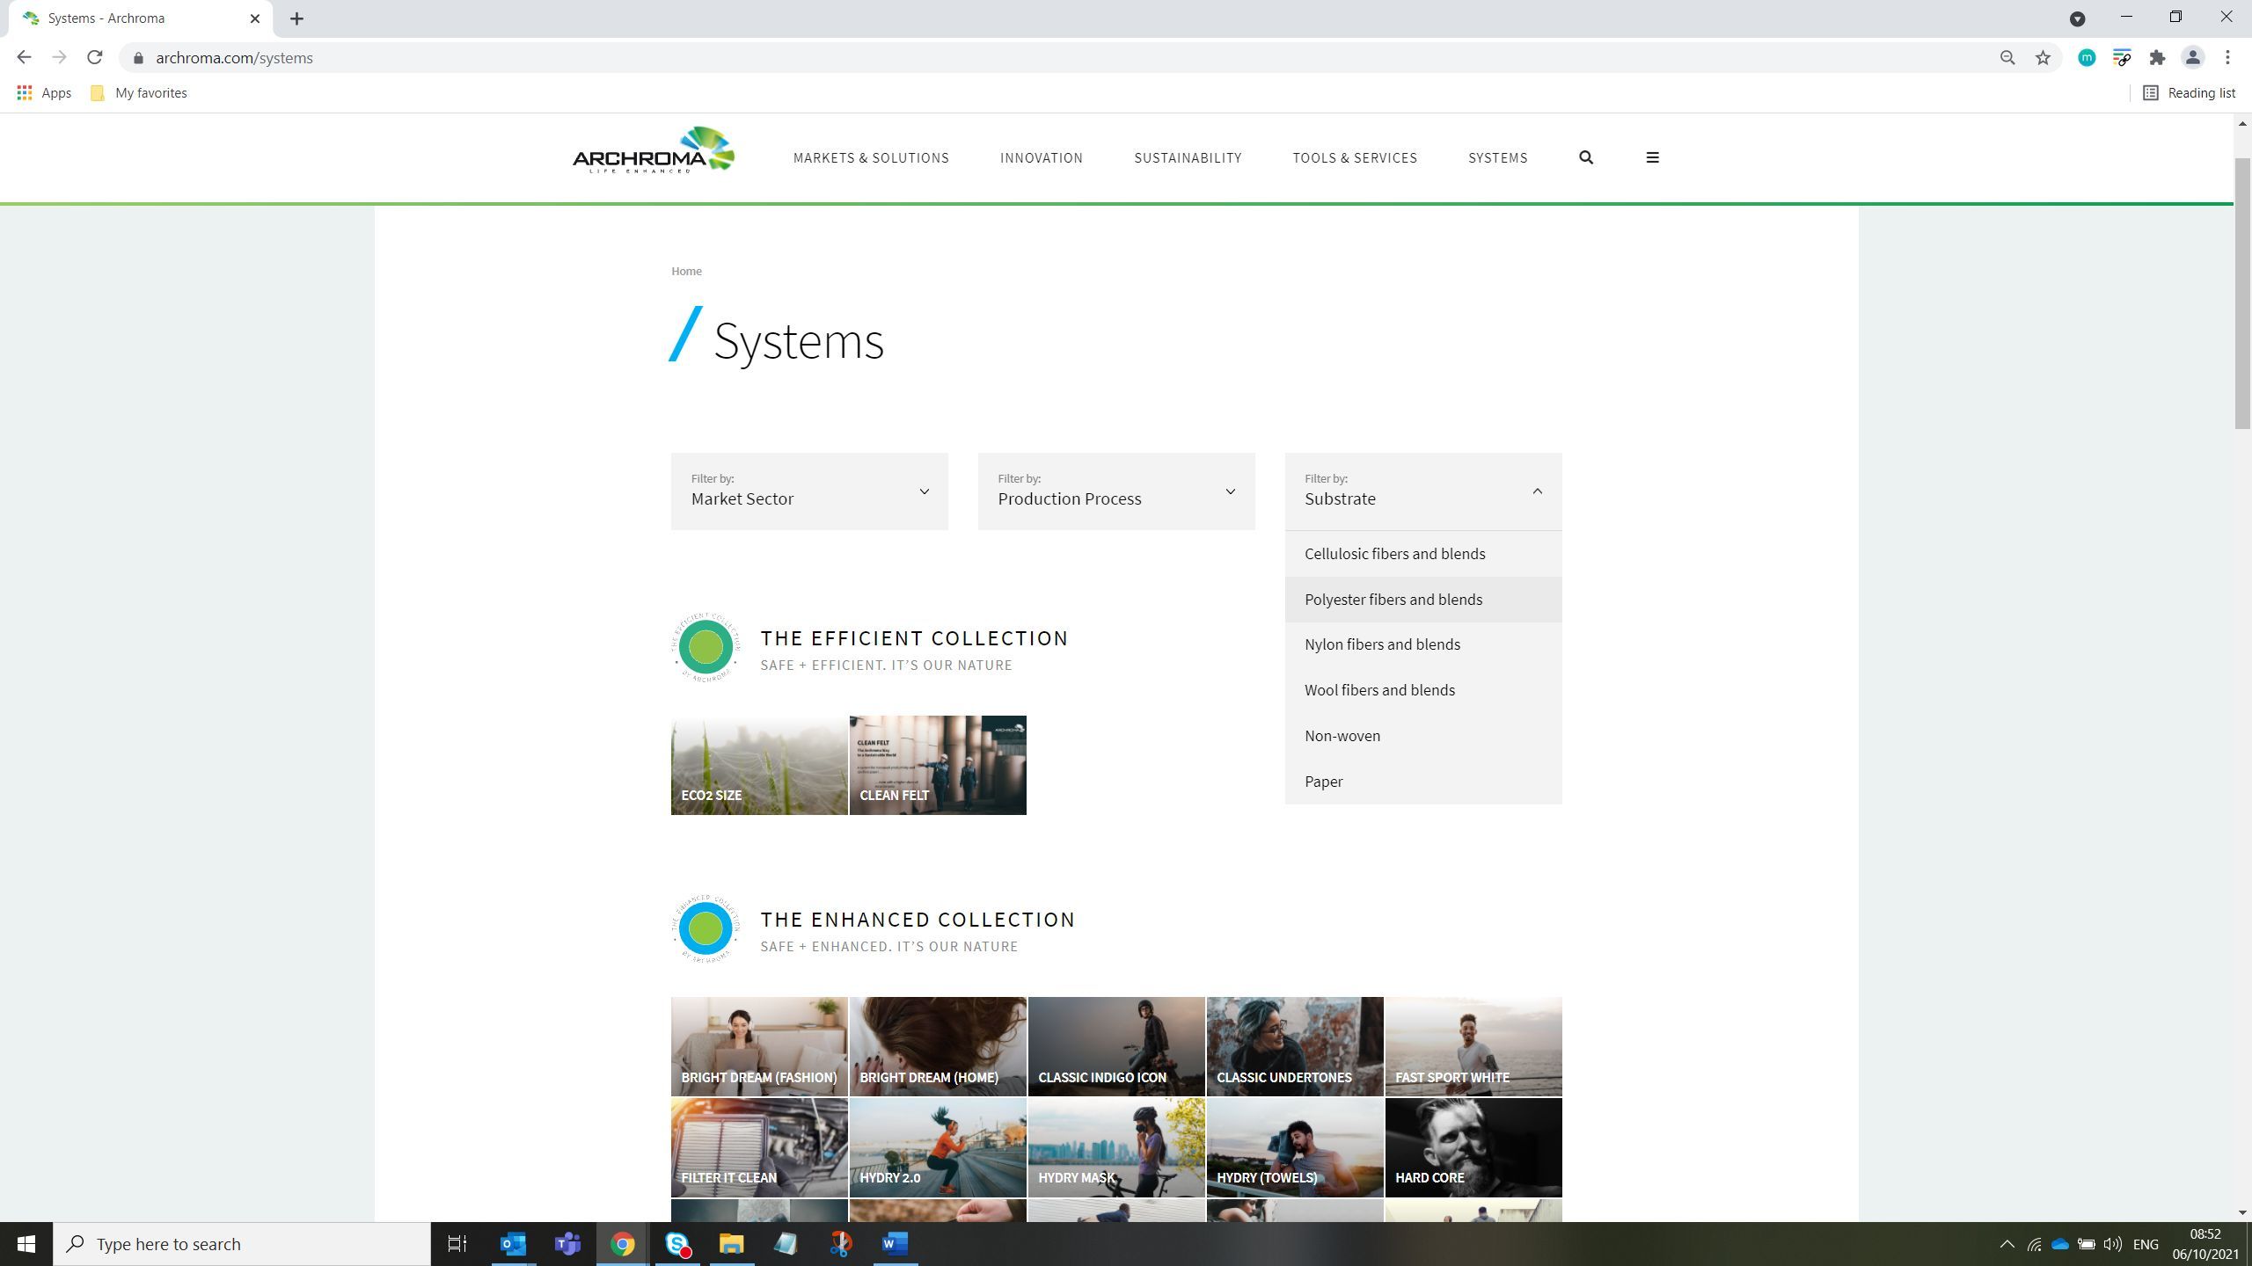Screen dimensions: 2252x1266
Task: Click the Enhanced Collection badge icon
Action: [706, 928]
